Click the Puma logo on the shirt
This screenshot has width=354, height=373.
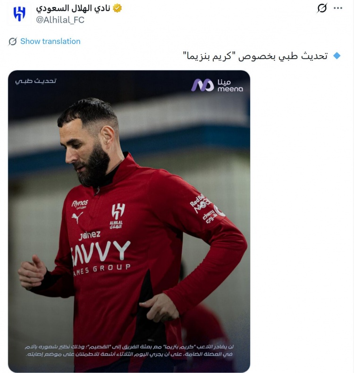pyautogui.click(x=77, y=218)
